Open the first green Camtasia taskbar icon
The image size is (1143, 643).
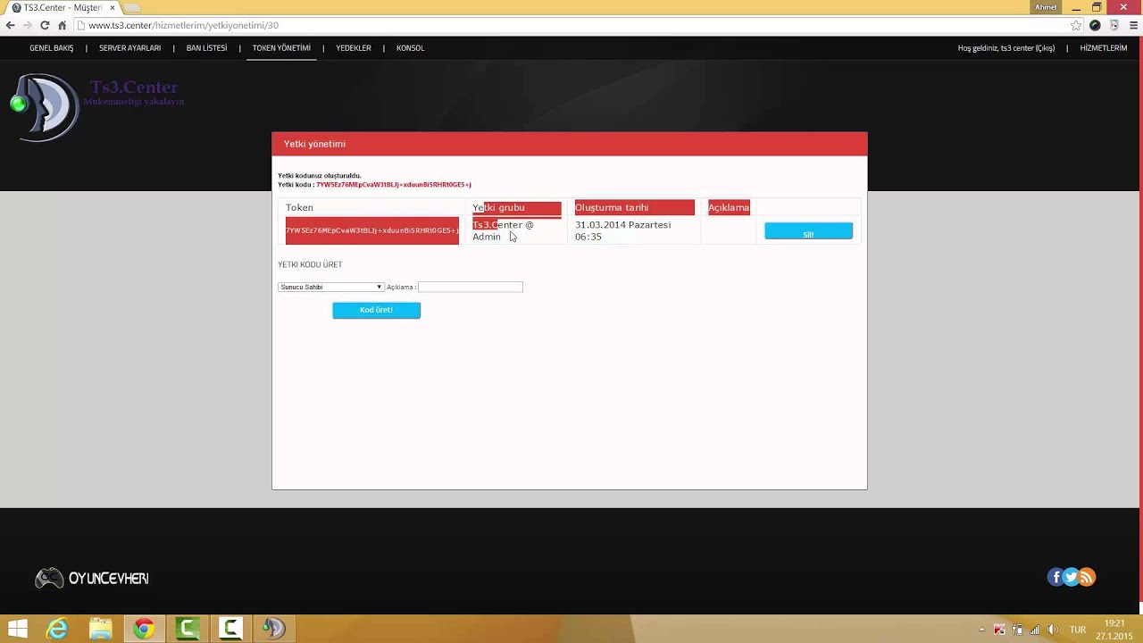coord(188,629)
